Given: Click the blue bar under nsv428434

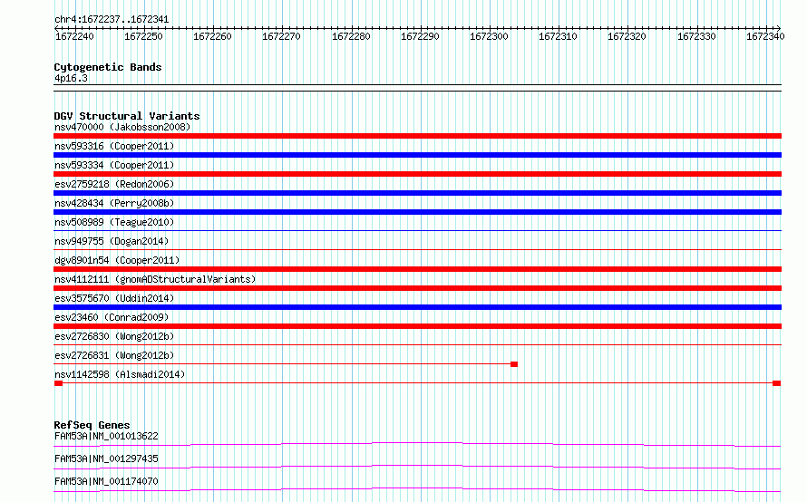Looking at the screenshot, I should click(x=417, y=212).
